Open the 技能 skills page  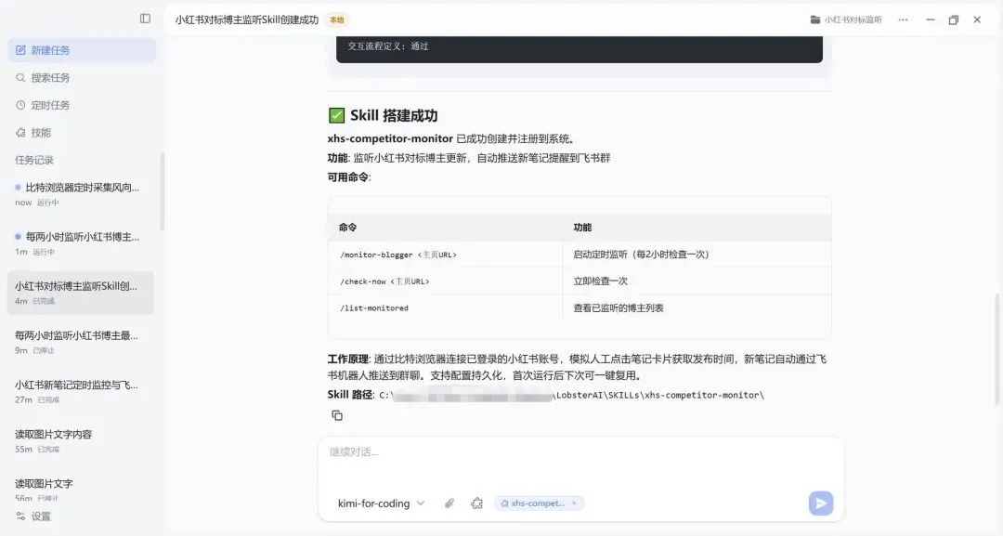tap(82, 133)
